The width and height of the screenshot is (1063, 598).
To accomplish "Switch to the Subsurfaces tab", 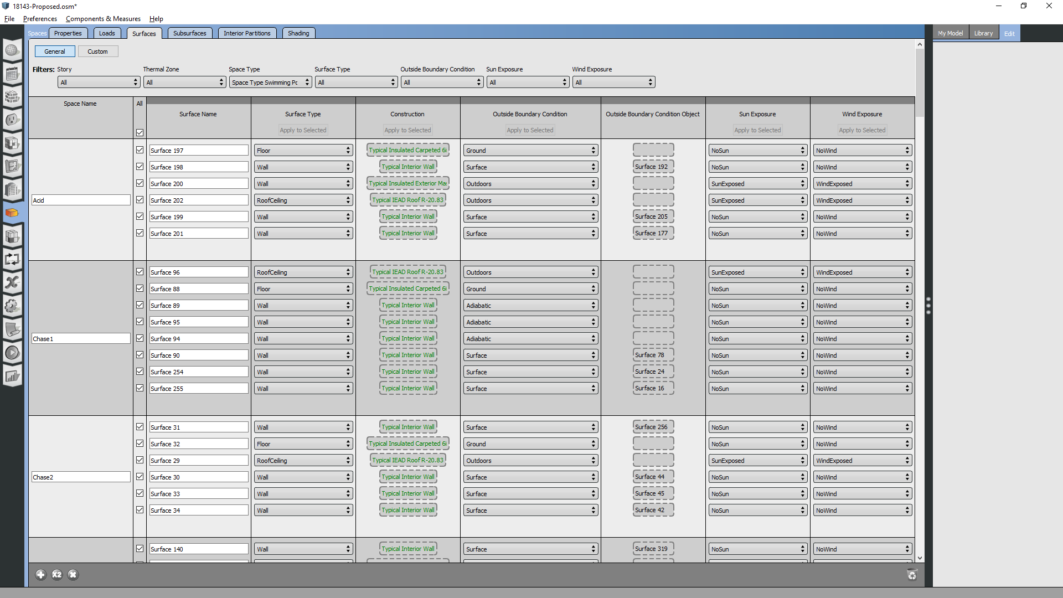I will click(189, 33).
